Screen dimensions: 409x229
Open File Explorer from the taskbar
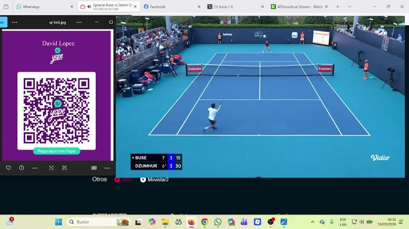click(x=165, y=222)
